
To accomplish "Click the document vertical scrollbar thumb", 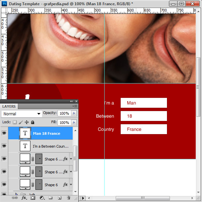I will [198, 87].
